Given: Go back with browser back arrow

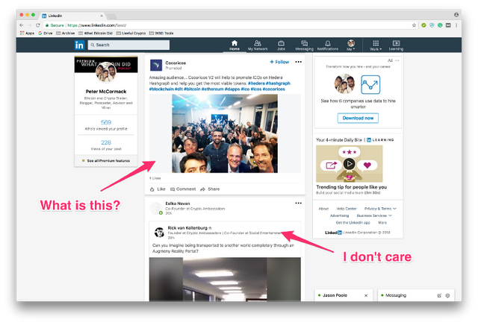Looking at the screenshot, I should coord(22,25).
